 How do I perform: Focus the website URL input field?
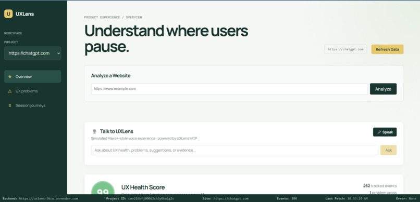tap(229, 89)
